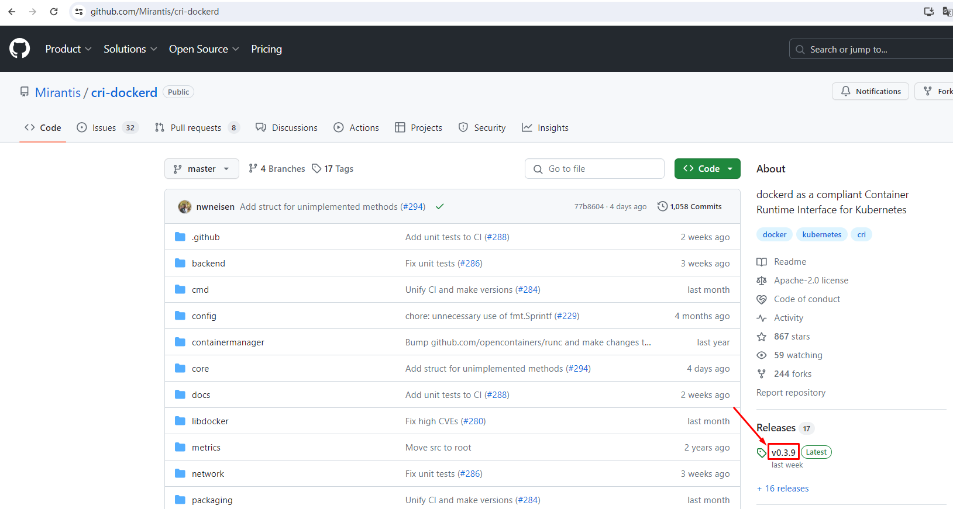Click the browser address bar URL
Screen dimensions: 953x509
click(154, 12)
